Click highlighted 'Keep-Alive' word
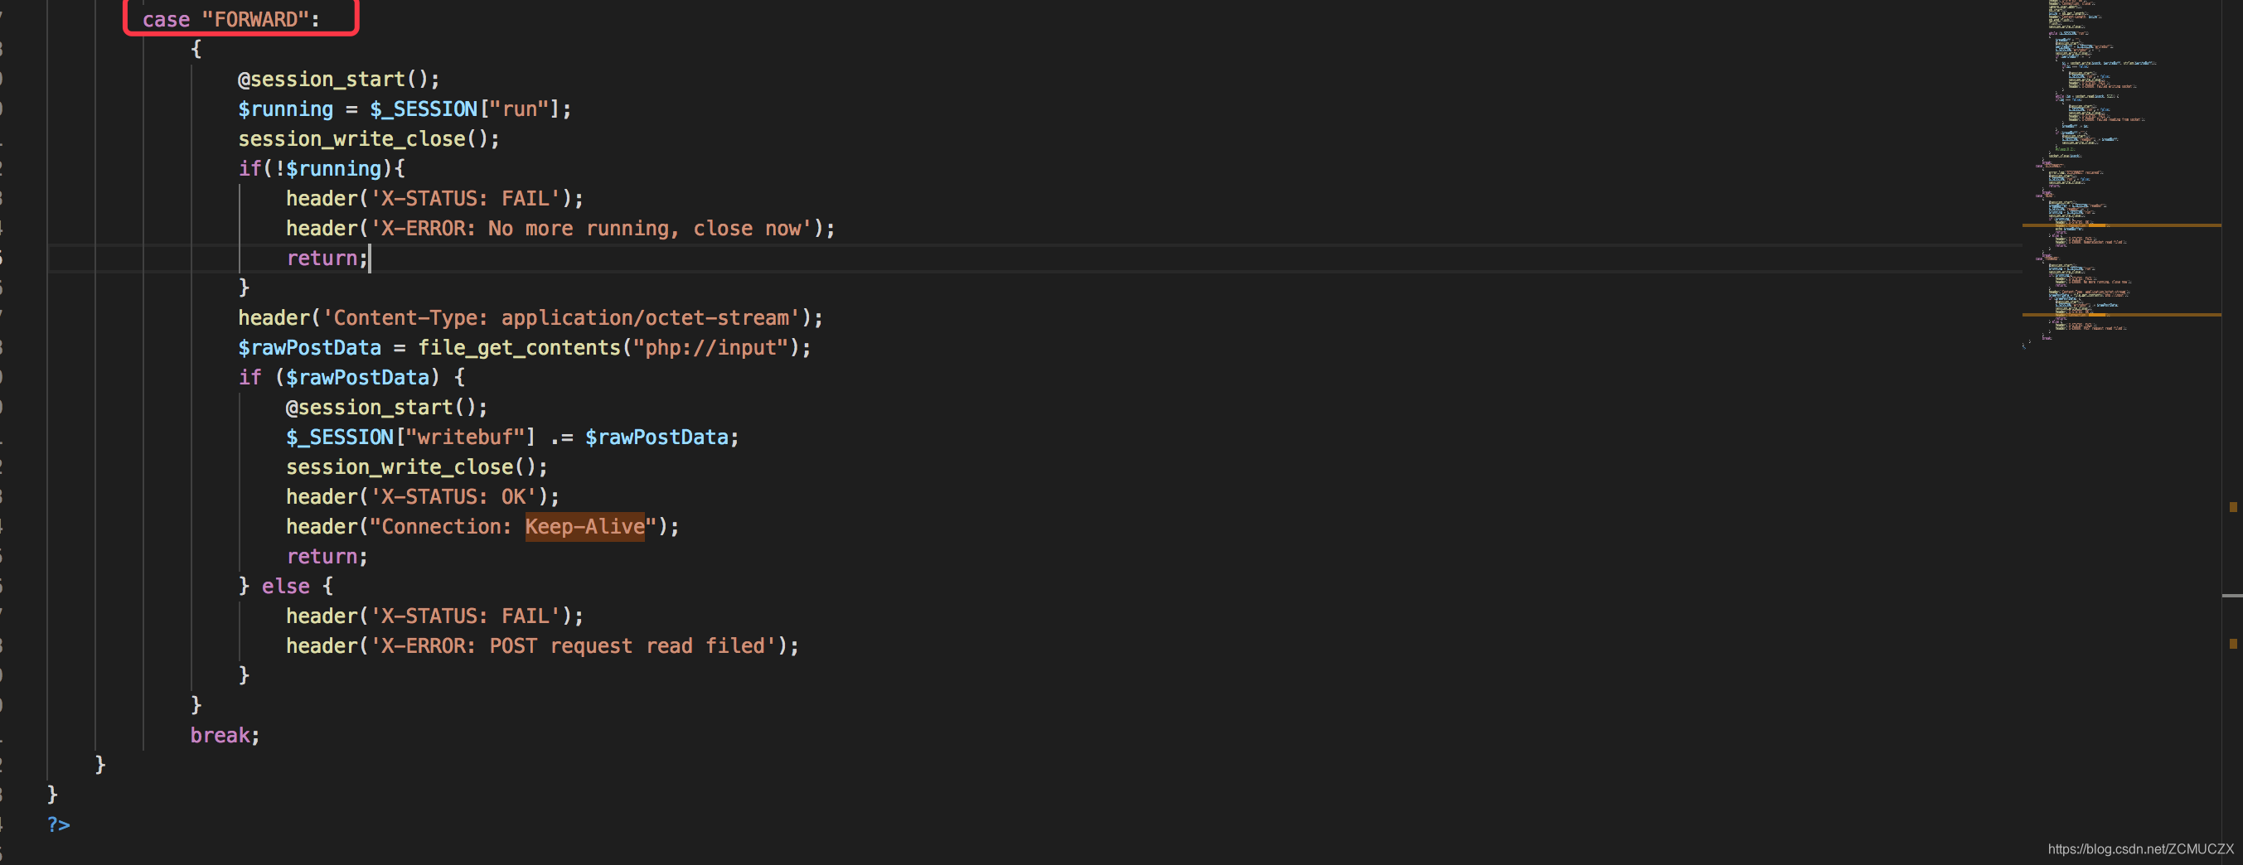The width and height of the screenshot is (2243, 865). 584,526
